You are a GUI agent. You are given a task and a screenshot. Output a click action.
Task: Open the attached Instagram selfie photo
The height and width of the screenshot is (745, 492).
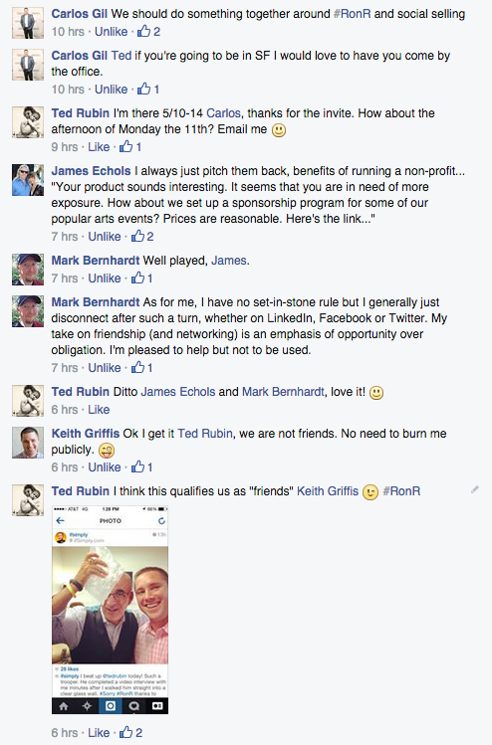pos(110,610)
